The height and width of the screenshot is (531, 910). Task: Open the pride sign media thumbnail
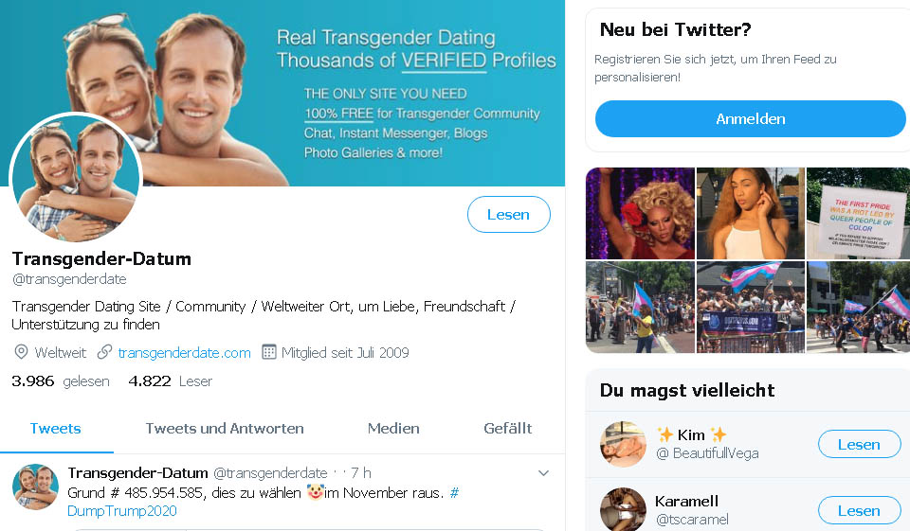coord(858,213)
